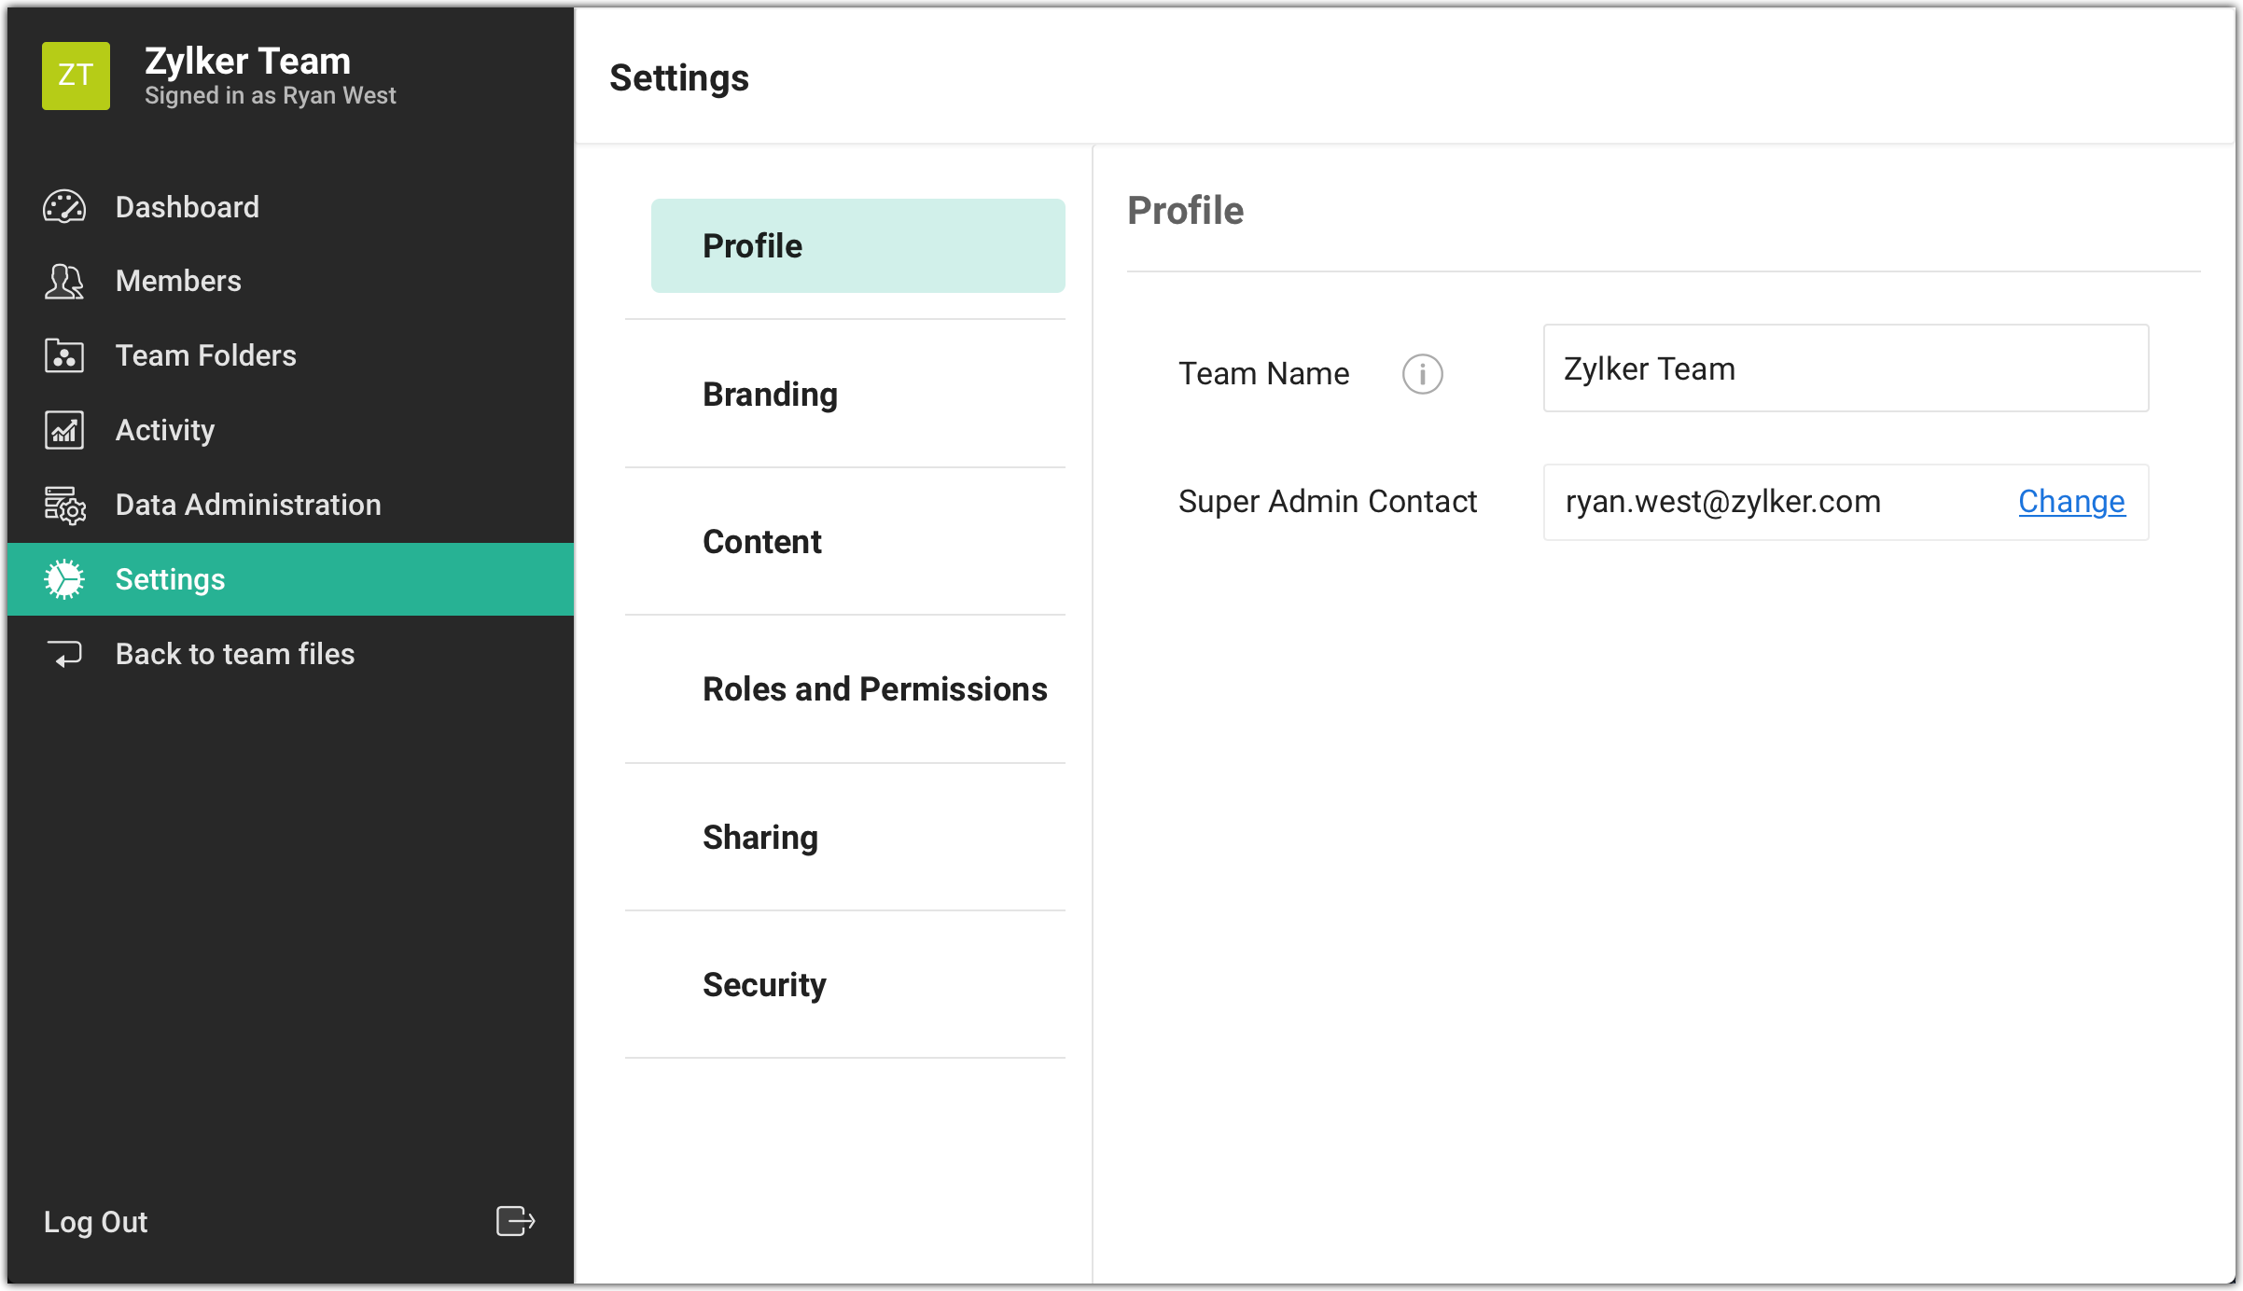Click the Back to team files arrow icon
Image resolution: width=2243 pixels, height=1291 pixels.
pos(64,654)
